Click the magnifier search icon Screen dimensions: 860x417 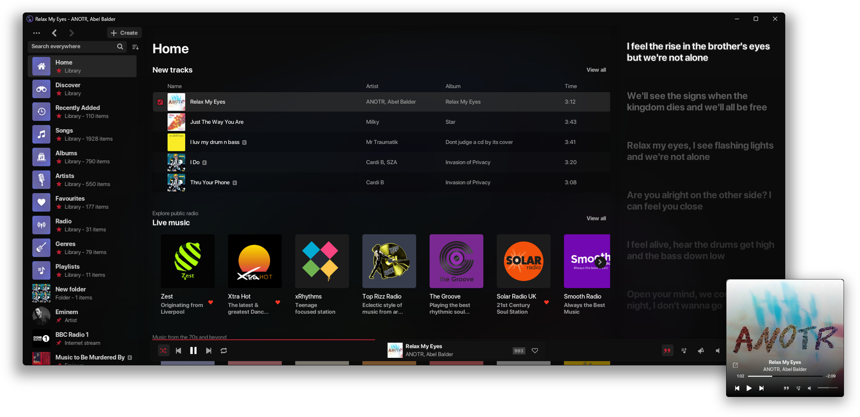pyautogui.click(x=120, y=46)
